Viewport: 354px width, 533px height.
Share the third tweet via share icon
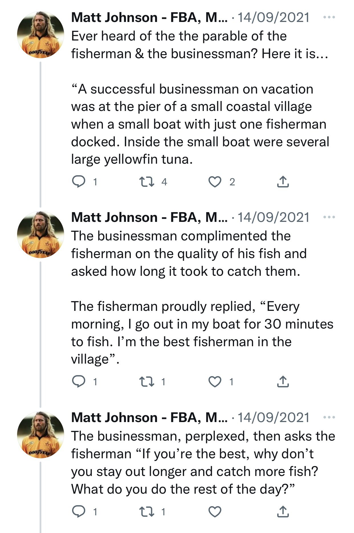283,512
